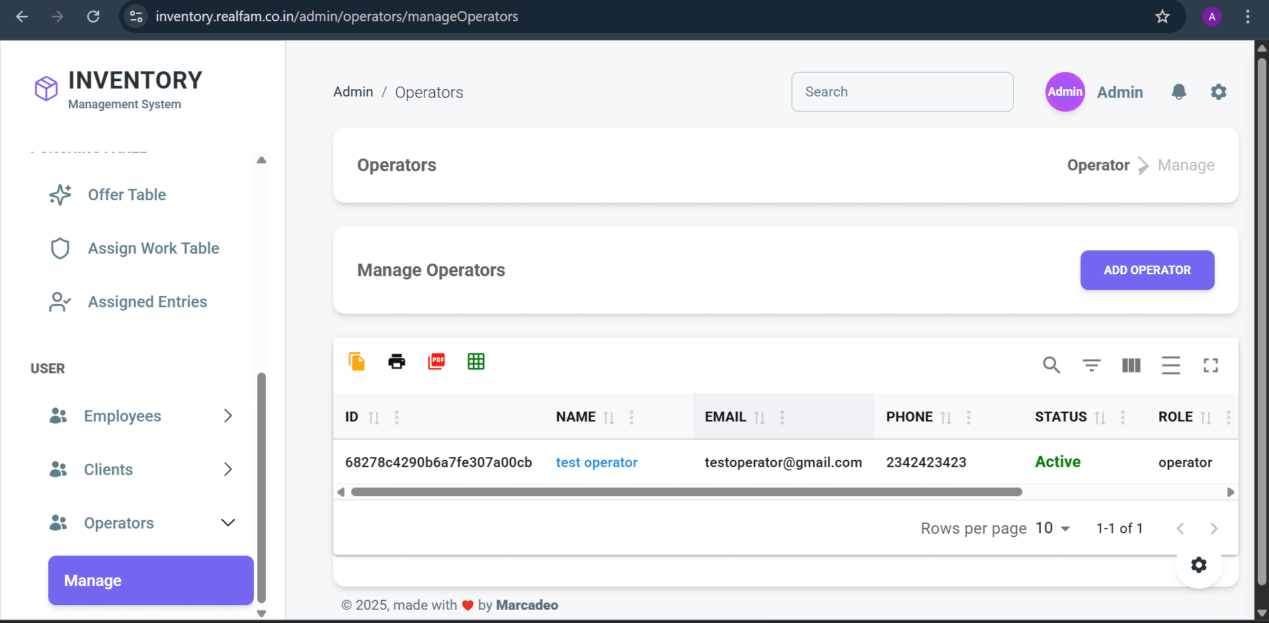Open the column filter options

click(x=1091, y=365)
